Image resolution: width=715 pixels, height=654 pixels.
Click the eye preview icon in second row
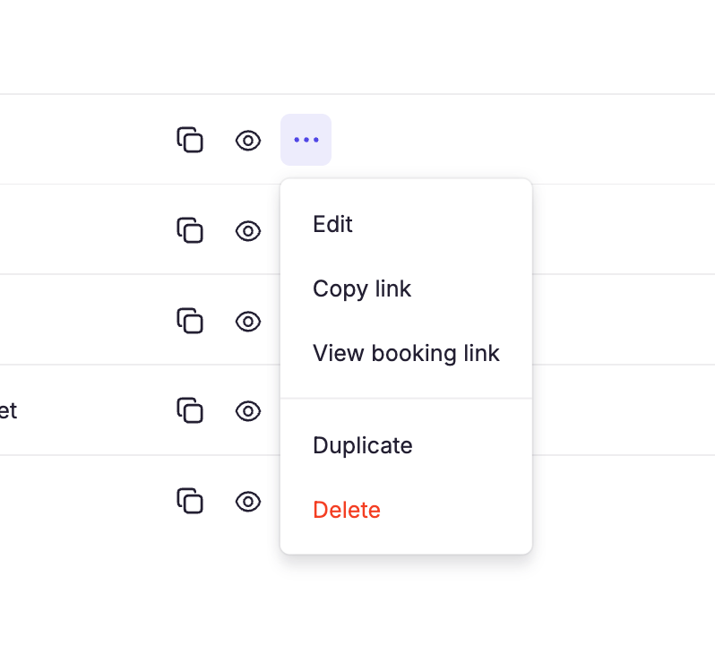click(248, 231)
